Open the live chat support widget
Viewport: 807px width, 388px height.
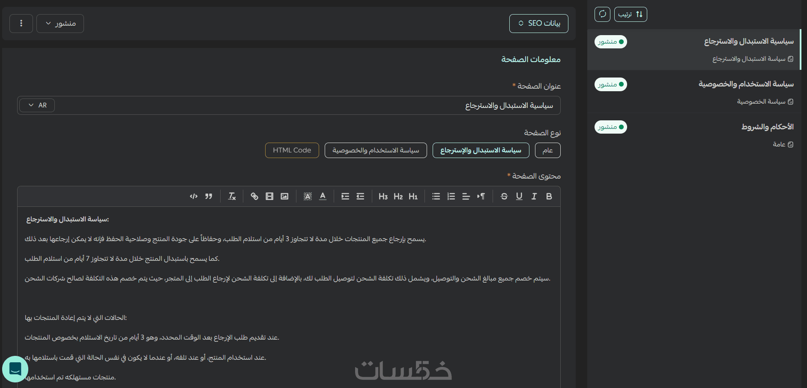tap(15, 369)
